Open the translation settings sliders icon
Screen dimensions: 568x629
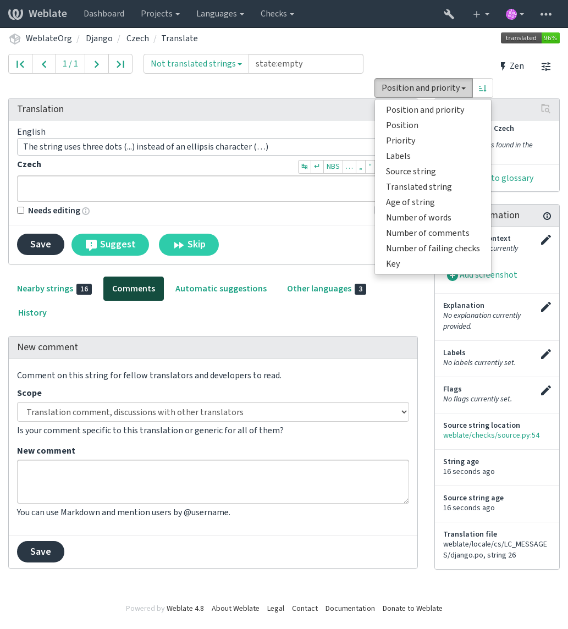546,66
